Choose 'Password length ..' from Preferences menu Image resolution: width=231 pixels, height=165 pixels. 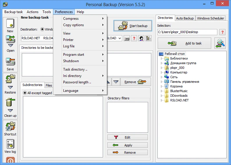click(x=77, y=82)
